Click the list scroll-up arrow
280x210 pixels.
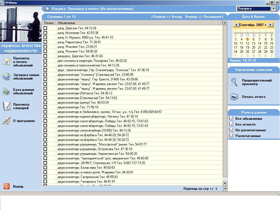(x=225, y=23)
